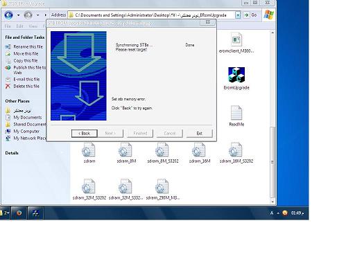Image resolution: width=355 pixels, height=266 pixels.
Task: Expand the address bar dropdown arrow
Action: [x=238, y=15]
